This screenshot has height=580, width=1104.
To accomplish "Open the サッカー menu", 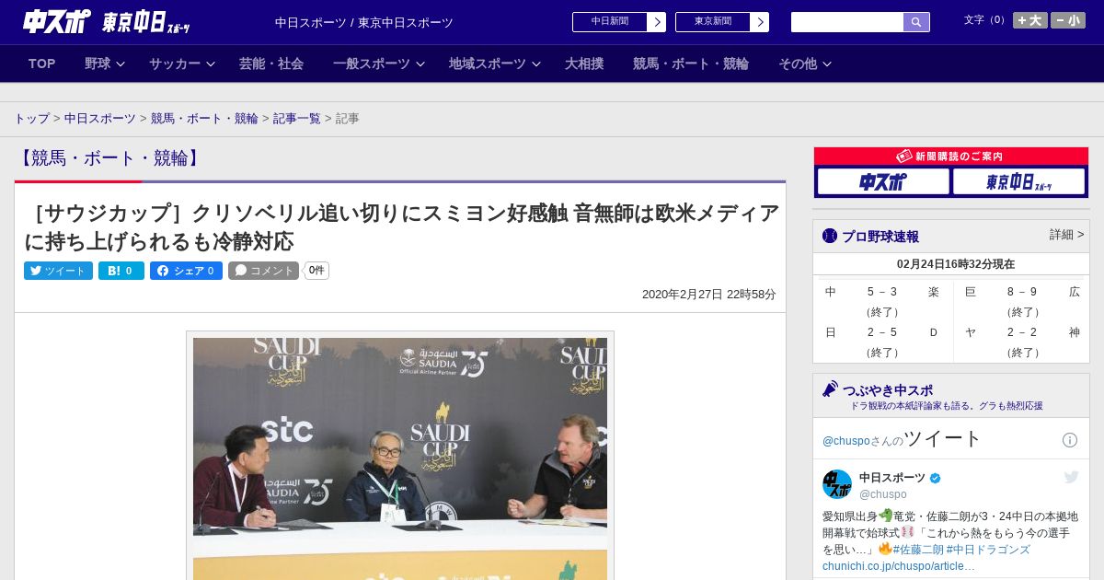I will 175,64.
